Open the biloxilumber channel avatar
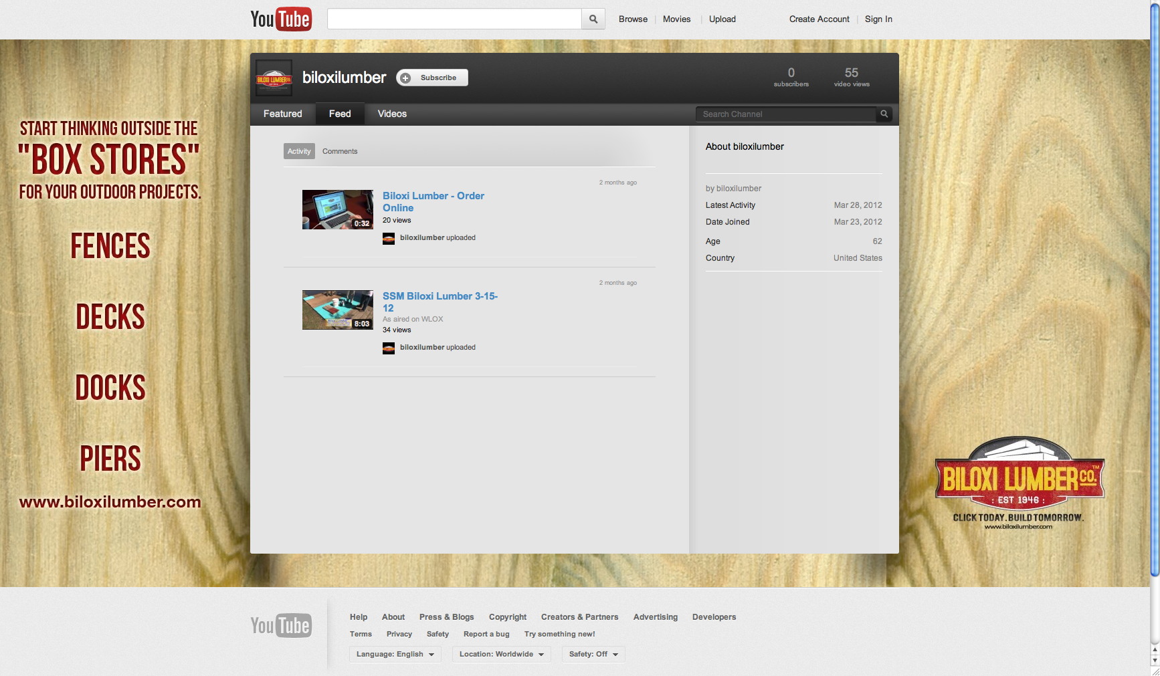 click(x=274, y=78)
